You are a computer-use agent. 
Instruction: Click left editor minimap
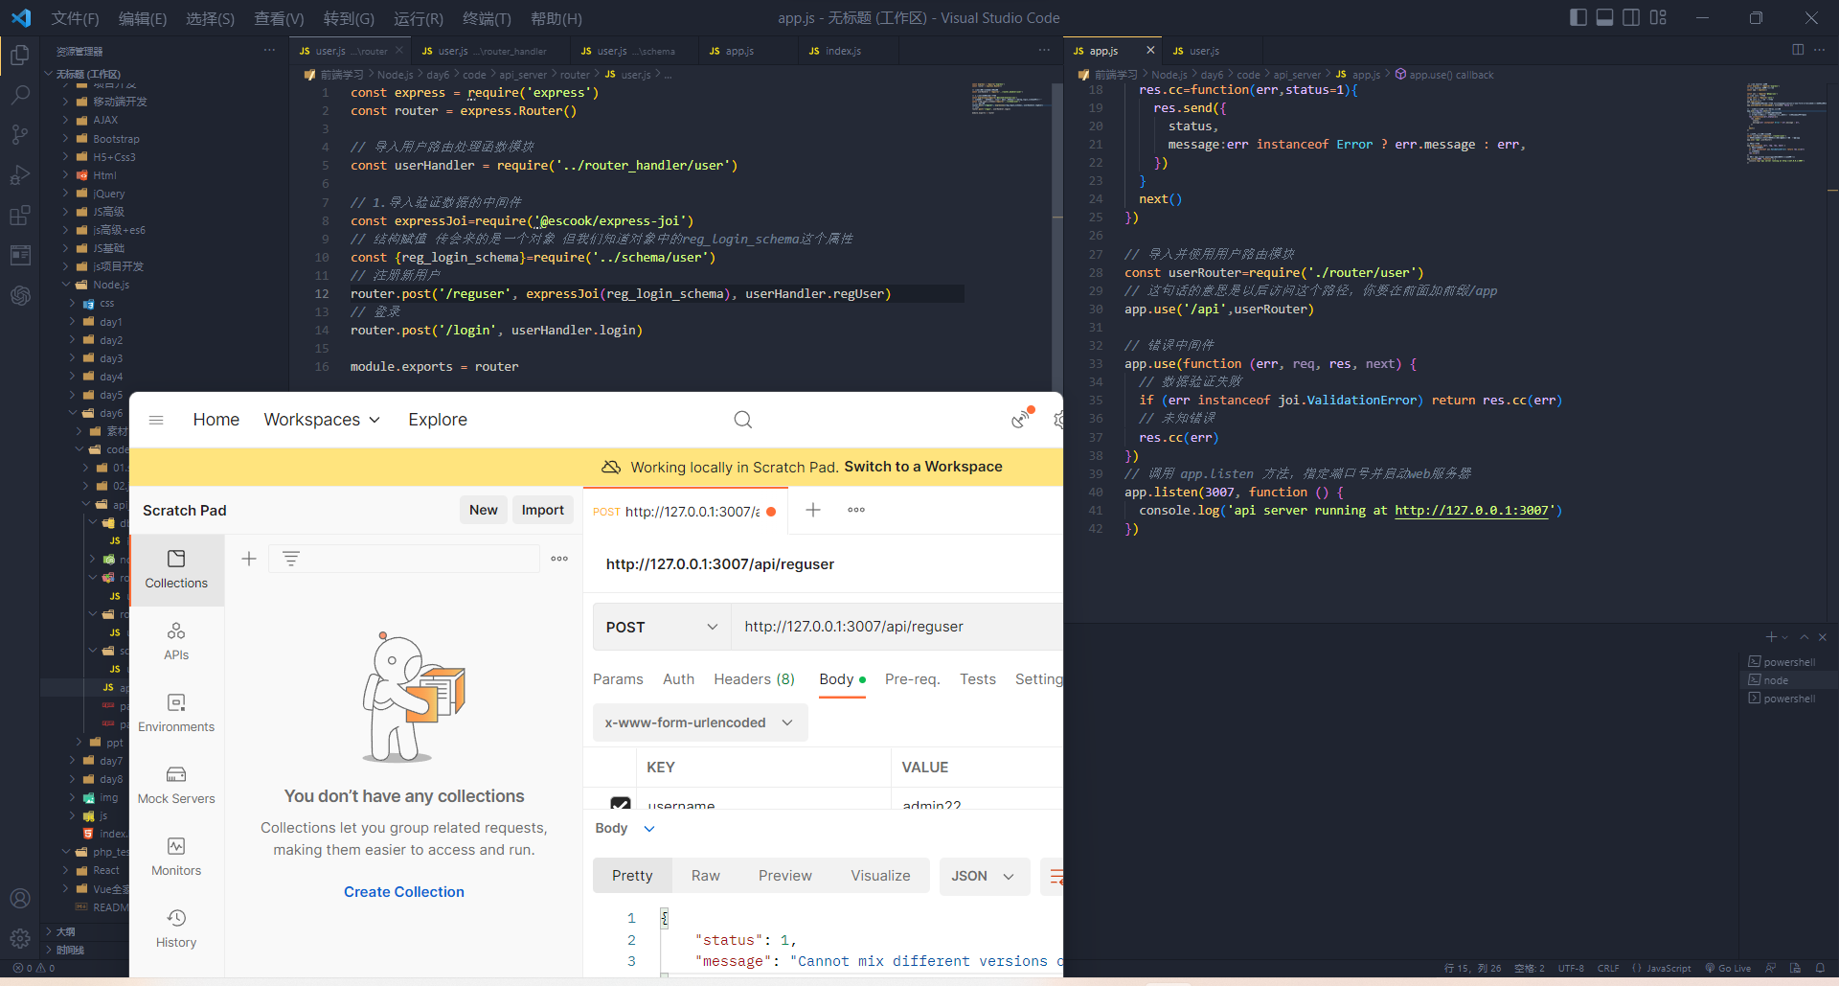pos(1010,100)
